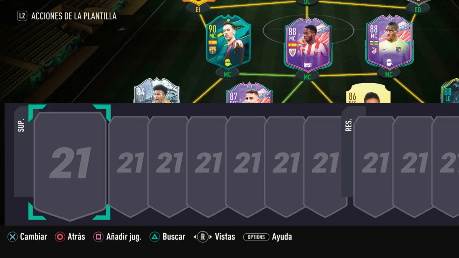Click the L2 icon for squad actions
The image size is (459, 258).
pyautogui.click(x=22, y=16)
